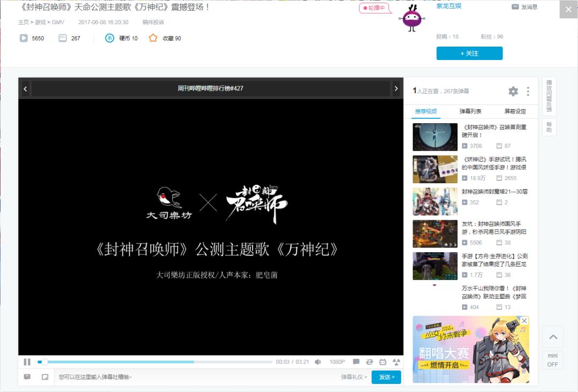
Task: Close the 翻唱大赛 ad banner
Action: (x=524, y=321)
